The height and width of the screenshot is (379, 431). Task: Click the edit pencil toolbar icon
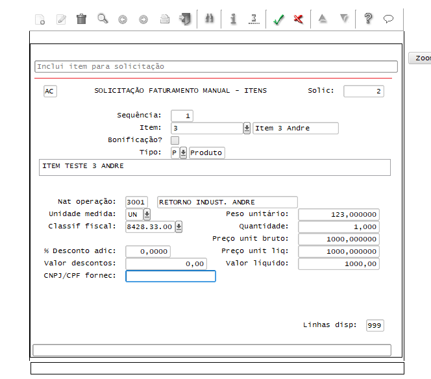point(61,19)
